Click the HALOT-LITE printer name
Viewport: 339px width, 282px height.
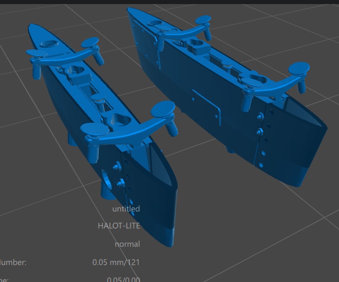point(119,226)
